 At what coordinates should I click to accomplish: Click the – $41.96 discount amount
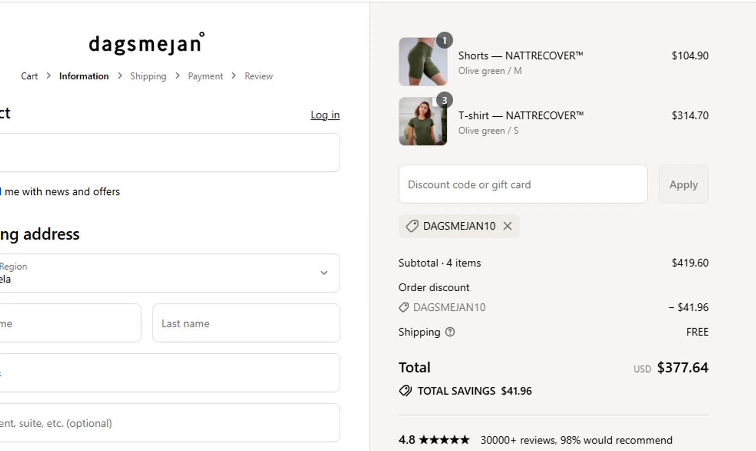pyautogui.click(x=688, y=307)
